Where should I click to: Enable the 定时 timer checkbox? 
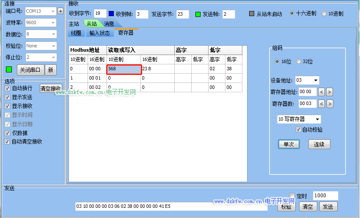click(x=292, y=196)
